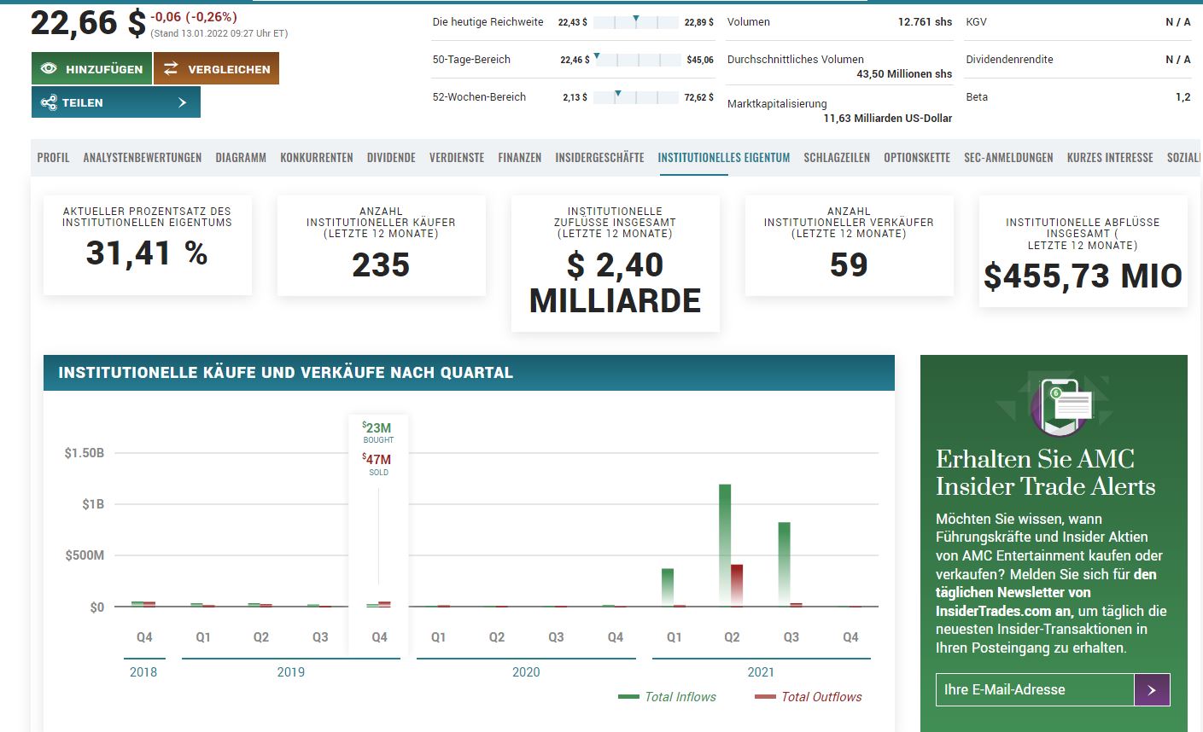The image size is (1203, 732).
Task: Click the chart title INSTITUTIONELLE KÄUFE UND VERKÄUFE
Action: point(285,373)
